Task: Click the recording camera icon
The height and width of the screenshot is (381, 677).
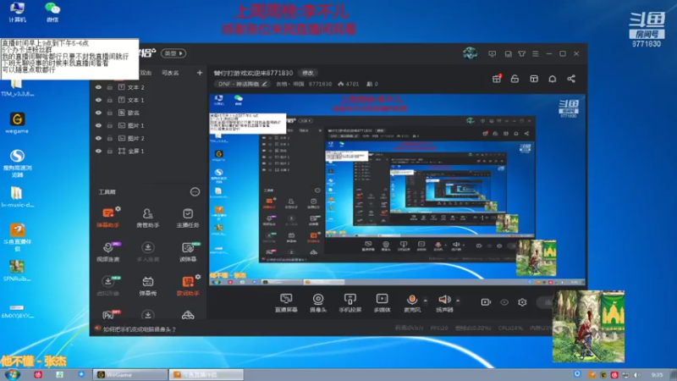Action: 486,302
